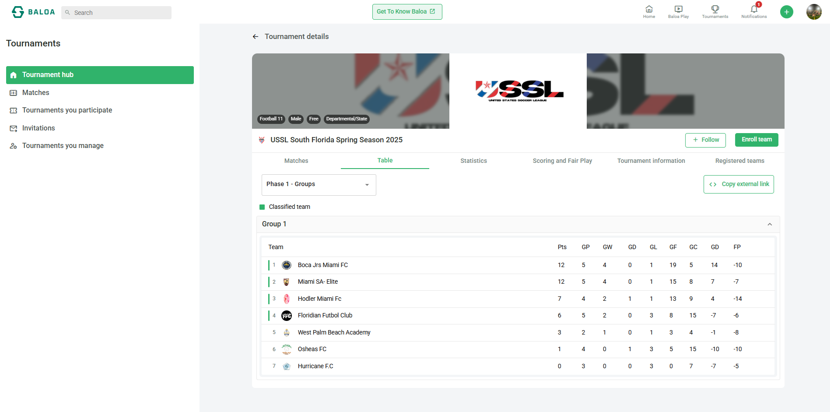Click the Invitations envelope icon
Image resolution: width=830 pixels, height=412 pixels.
click(14, 128)
